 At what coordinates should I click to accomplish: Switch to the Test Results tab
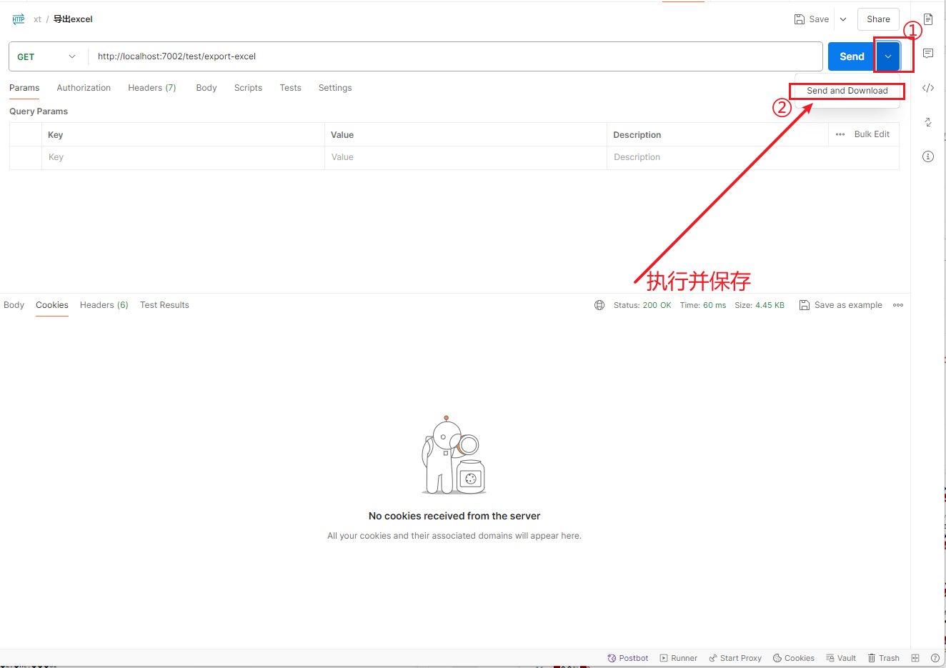(164, 305)
